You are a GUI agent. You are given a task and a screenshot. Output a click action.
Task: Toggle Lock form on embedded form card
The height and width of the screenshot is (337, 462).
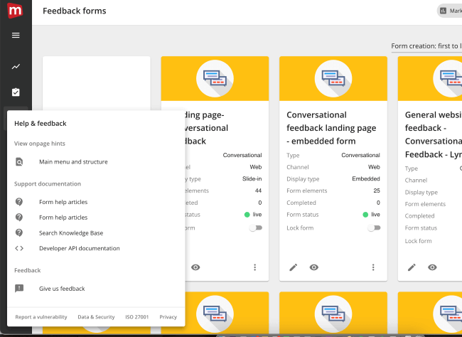(374, 228)
